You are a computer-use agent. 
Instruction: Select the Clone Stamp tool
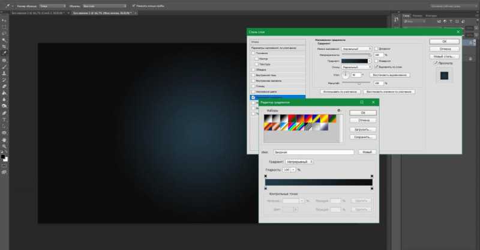click(4, 73)
